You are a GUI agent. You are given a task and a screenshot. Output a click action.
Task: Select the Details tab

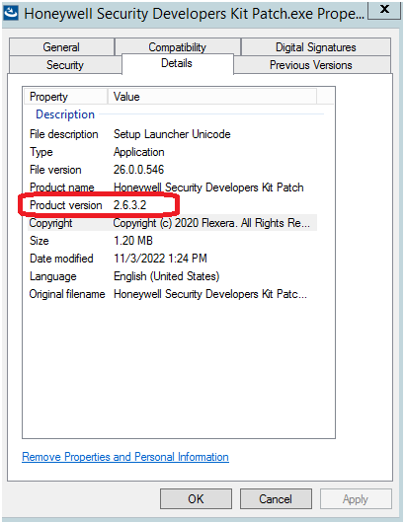point(177,63)
